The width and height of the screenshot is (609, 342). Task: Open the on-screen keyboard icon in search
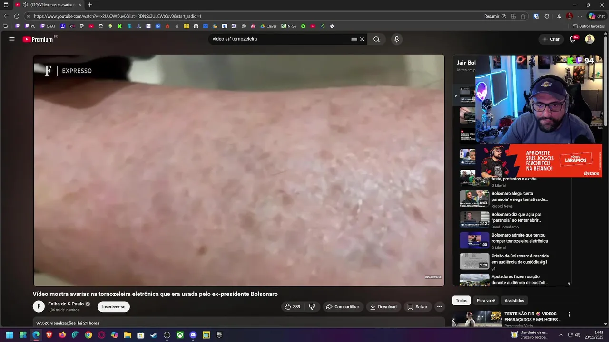(354, 39)
